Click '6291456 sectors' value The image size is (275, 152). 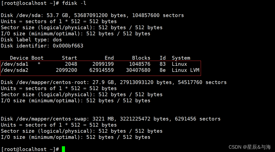pyautogui.click(x=198, y=119)
